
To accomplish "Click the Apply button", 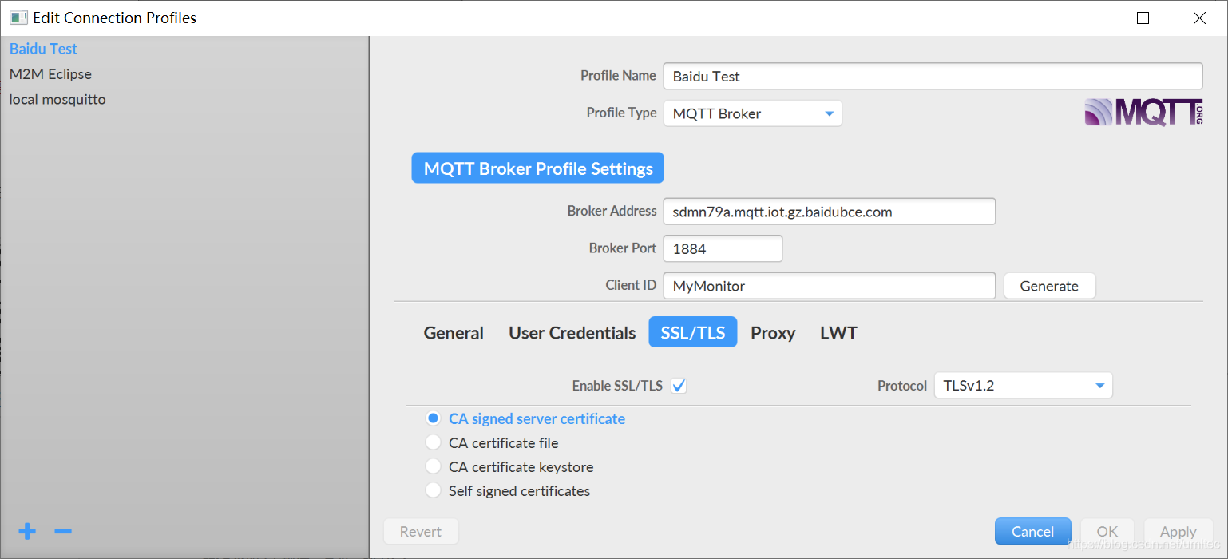I will click(x=1178, y=532).
